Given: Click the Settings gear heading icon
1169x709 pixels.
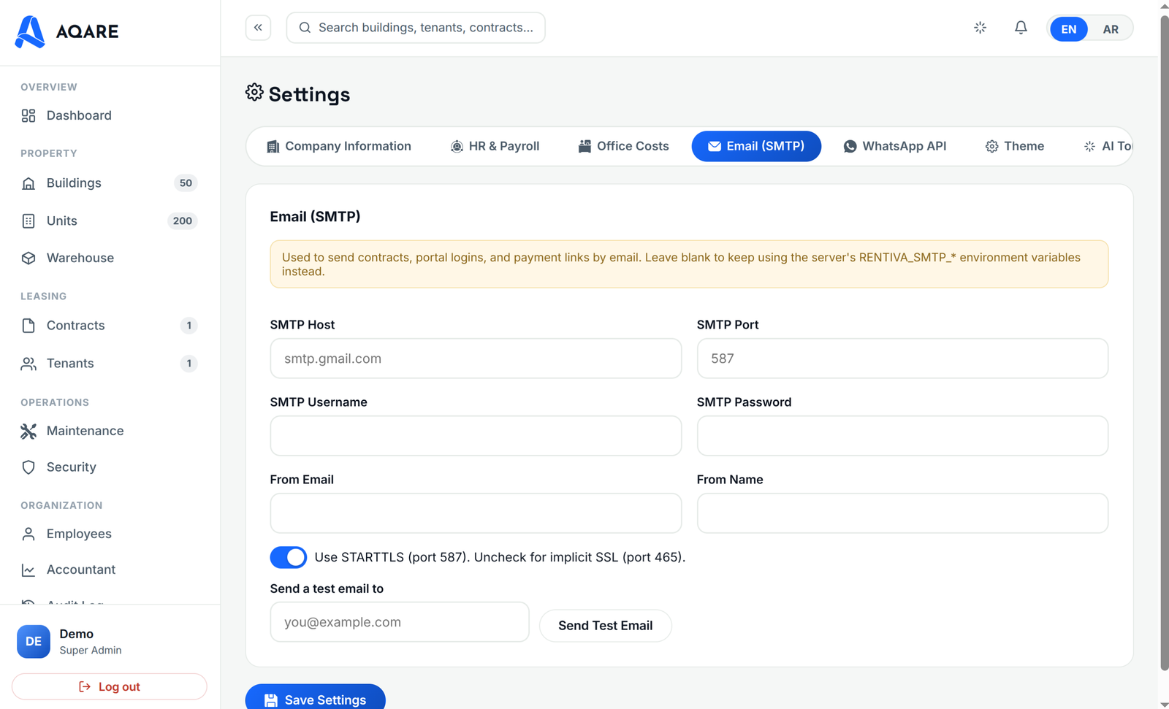Looking at the screenshot, I should pos(254,93).
